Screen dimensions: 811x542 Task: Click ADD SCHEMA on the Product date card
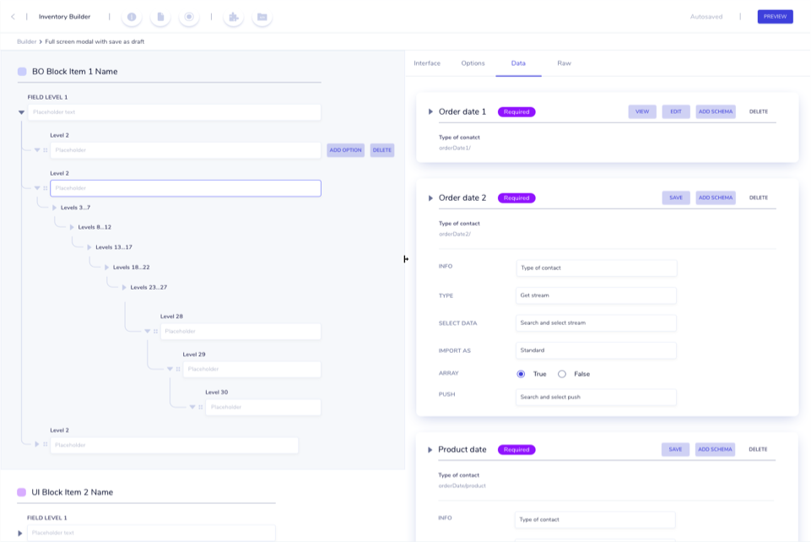tap(715, 449)
